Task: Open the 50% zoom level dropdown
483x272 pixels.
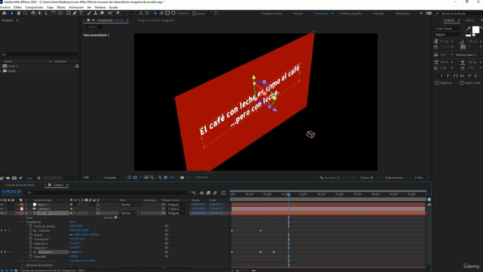Action: click(x=91, y=178)
